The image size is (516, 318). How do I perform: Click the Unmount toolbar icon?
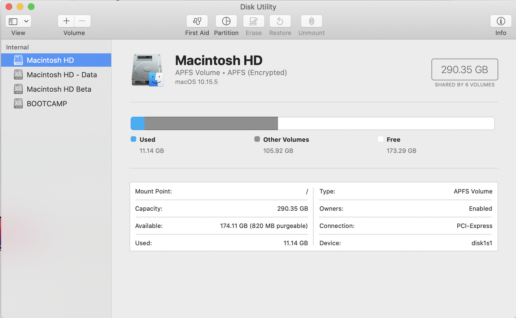(x=312, y=21)
